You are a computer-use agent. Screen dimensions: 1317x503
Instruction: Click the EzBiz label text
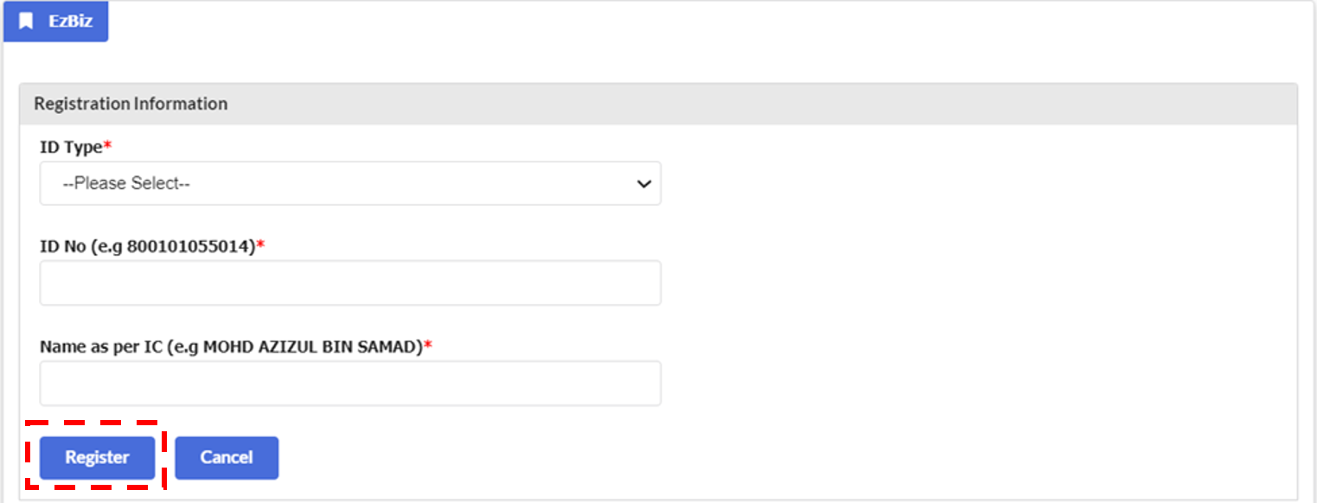pyautogui.click(x=70, y=21)
